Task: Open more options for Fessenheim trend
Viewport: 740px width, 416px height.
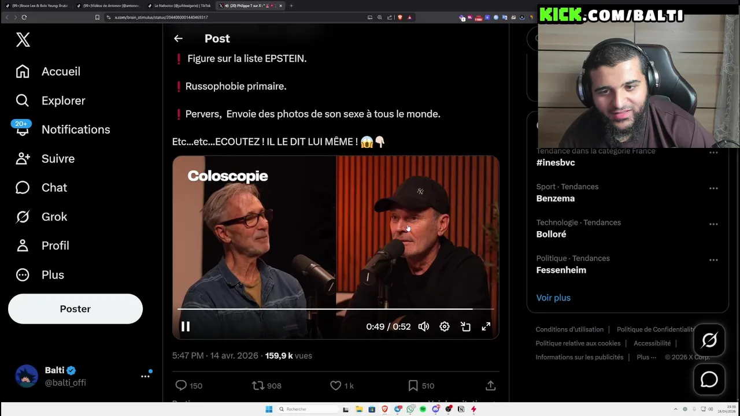Action: (x=713, y=260)
